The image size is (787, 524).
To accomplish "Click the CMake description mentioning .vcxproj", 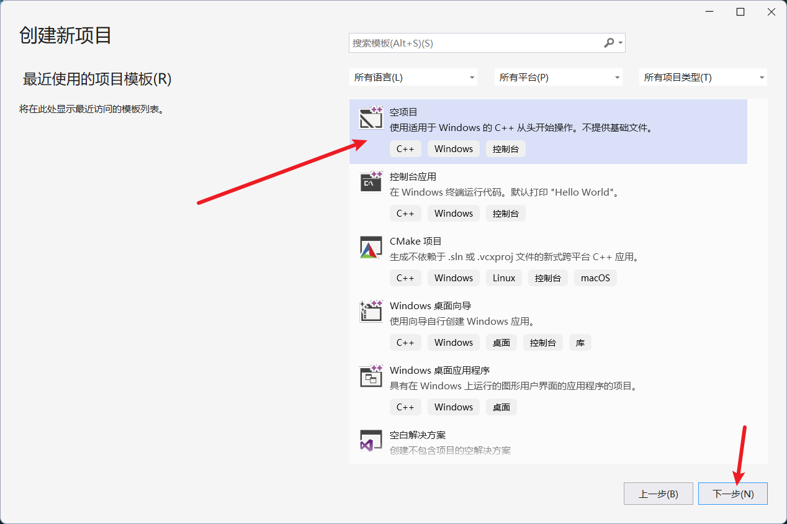I will (515, 257).
